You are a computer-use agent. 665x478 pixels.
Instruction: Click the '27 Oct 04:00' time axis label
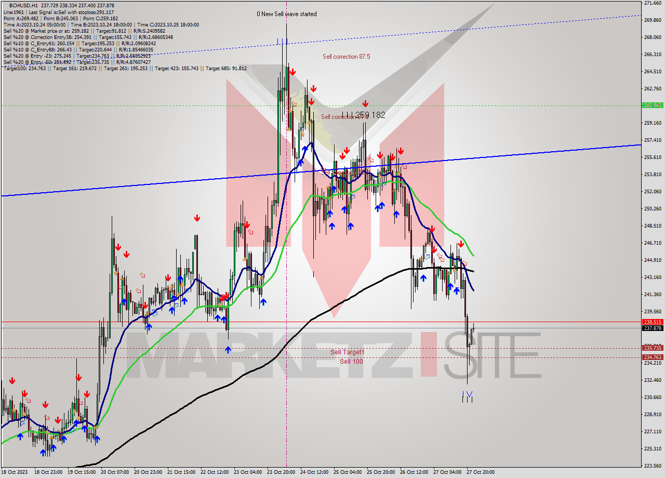tap(447, 472)
